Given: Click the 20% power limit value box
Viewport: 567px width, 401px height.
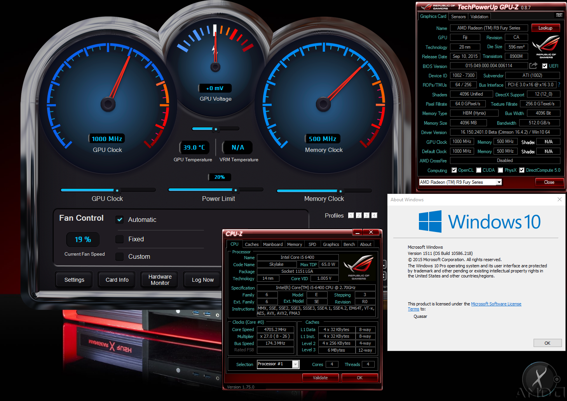Looking at the screenshot, I should pyautogui.click(x=219, y=177).
